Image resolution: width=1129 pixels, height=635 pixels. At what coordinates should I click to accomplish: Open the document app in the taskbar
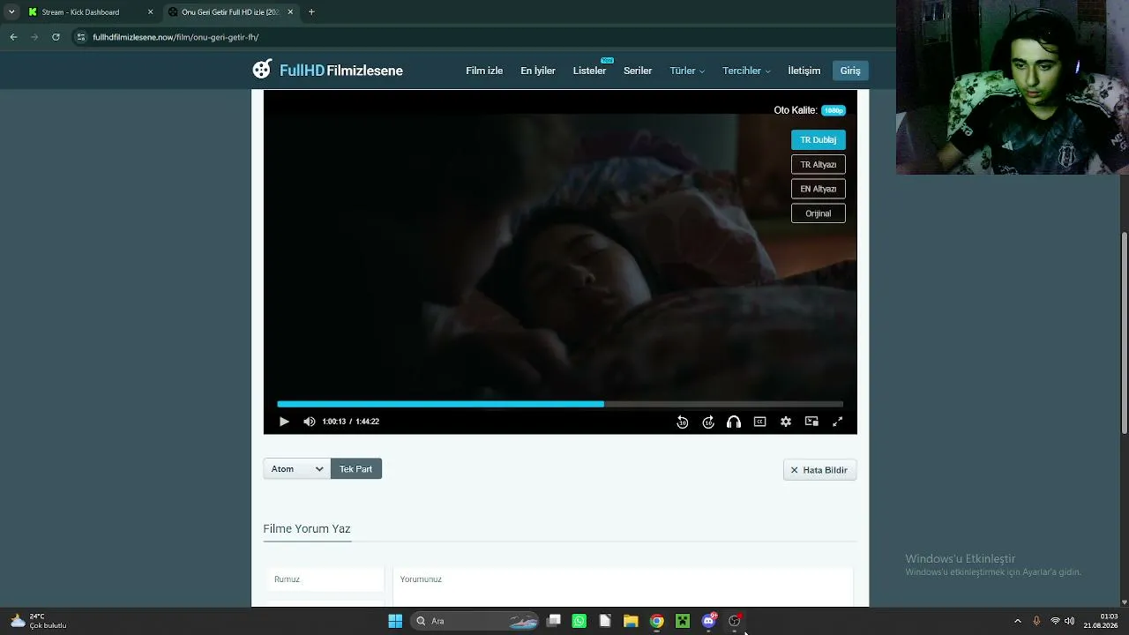point(605,621)
